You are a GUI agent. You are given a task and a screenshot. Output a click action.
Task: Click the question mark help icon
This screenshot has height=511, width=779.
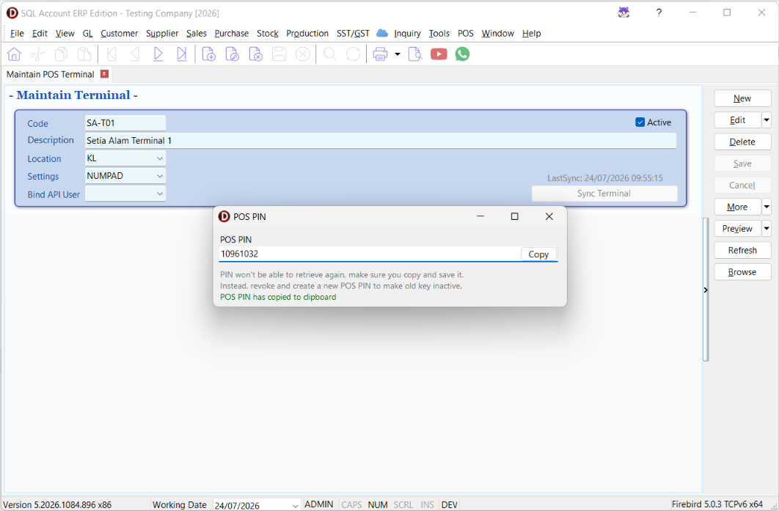[x=659, y=12]
